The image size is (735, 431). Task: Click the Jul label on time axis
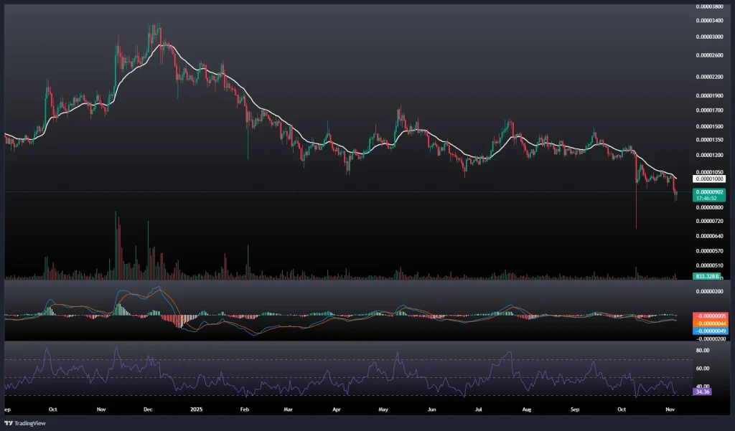478,409
